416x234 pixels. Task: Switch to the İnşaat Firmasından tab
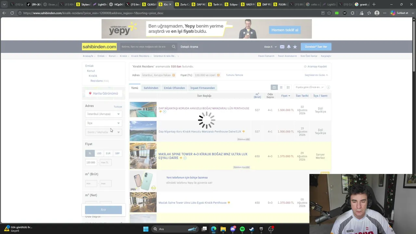202,88
